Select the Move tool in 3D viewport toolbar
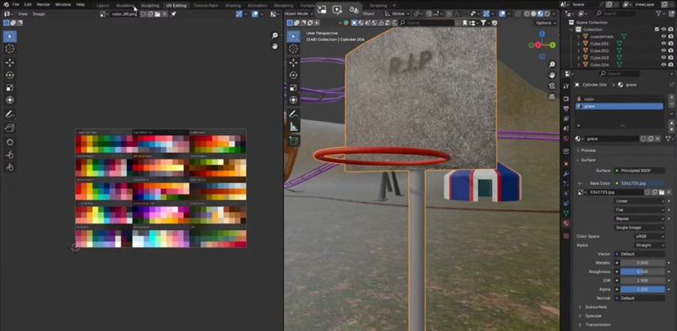The width and height of the screenshot is (677, 331). coord(294,63)
